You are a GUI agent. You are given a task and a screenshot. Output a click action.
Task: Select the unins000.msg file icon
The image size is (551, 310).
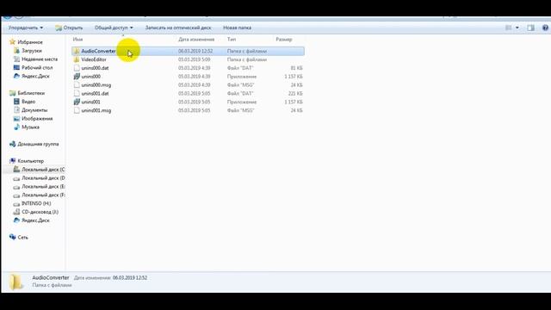[77, 84]
